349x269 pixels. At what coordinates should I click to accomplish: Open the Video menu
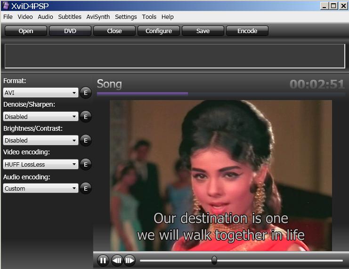coord(25,17)
